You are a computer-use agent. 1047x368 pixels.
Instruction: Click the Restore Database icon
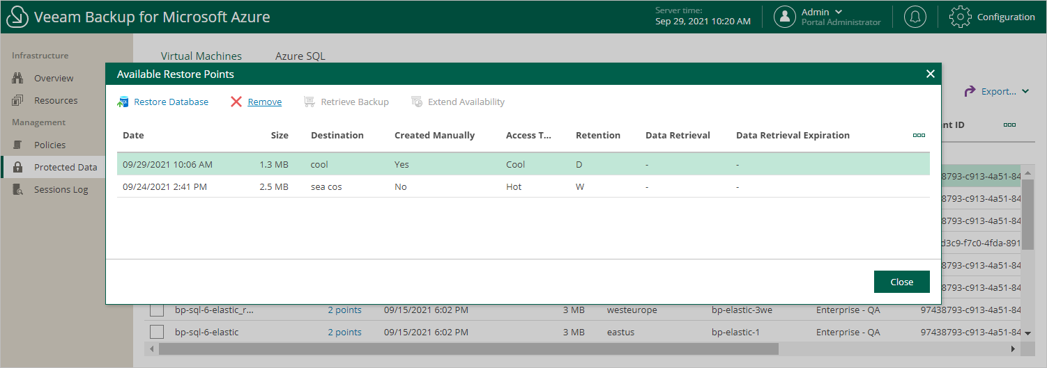pos(123,102)
